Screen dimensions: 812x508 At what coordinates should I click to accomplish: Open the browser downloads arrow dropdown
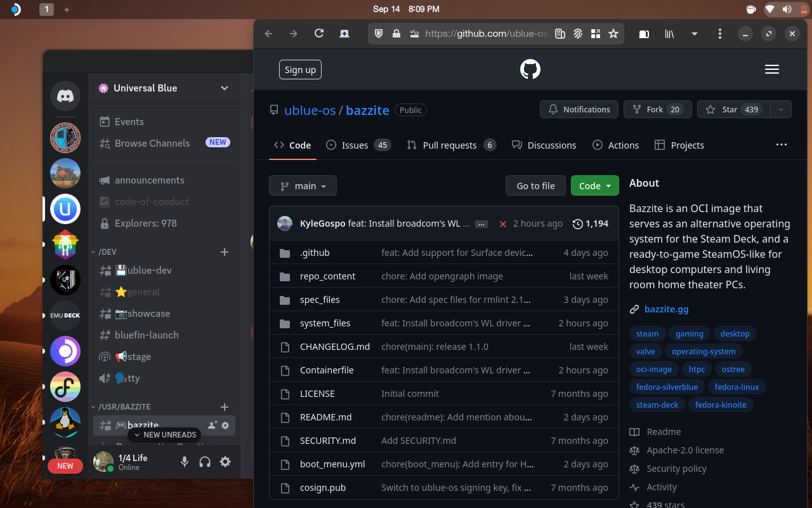coord(695,34)
